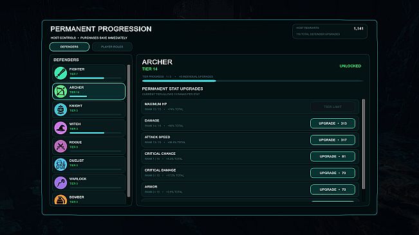Click the CRITICAL CHANCE stat name
Viewport: 419px width, 235px height.
tap(160, 153)
